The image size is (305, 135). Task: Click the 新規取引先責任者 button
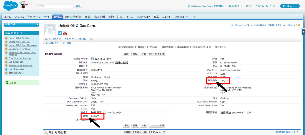coord(132,132)
